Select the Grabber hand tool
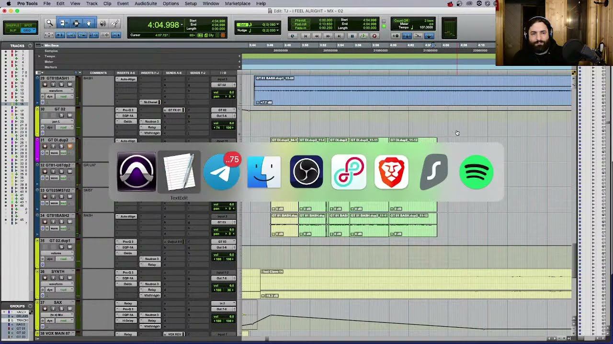This screenshot has width=613, height=344. (x=89, y=23)
